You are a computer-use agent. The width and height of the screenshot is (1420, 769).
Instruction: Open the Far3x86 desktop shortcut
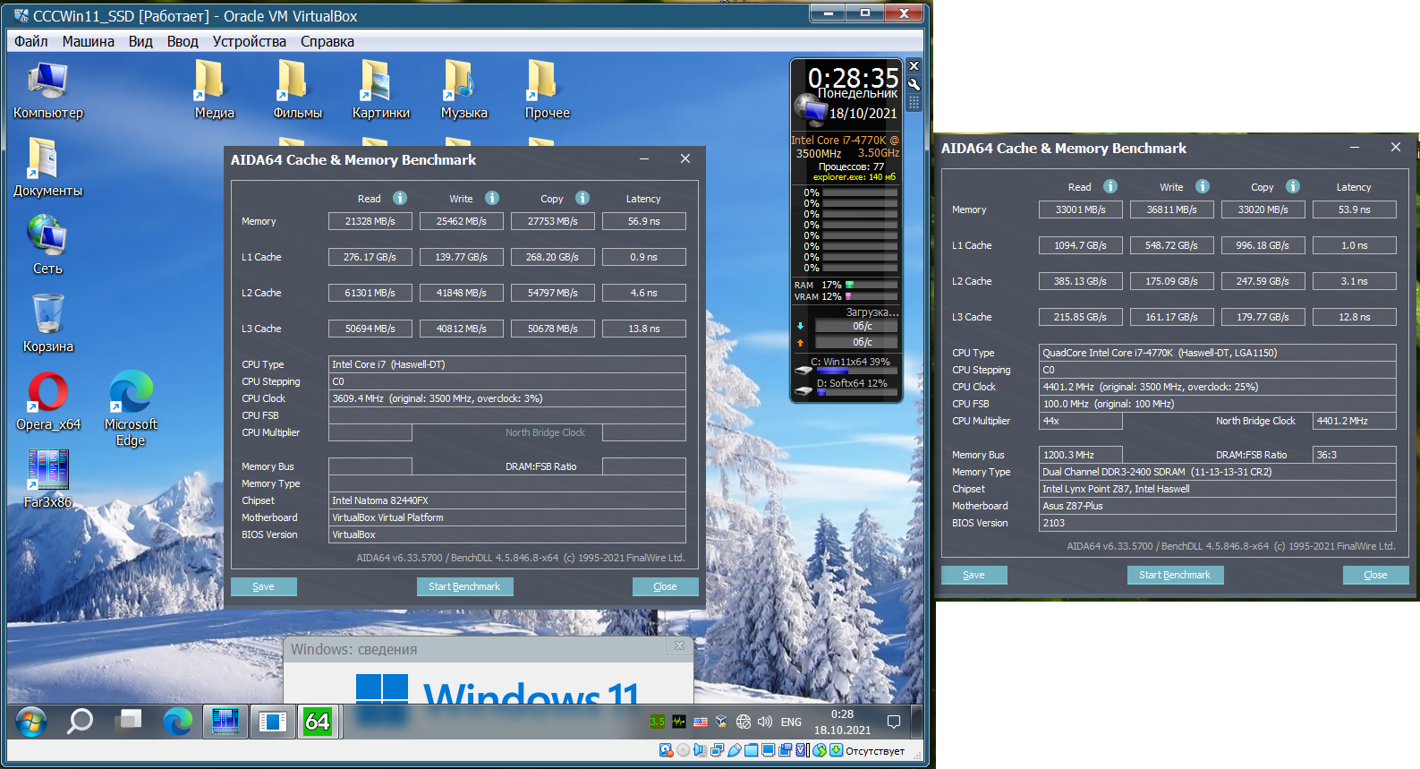pos(47,472)
